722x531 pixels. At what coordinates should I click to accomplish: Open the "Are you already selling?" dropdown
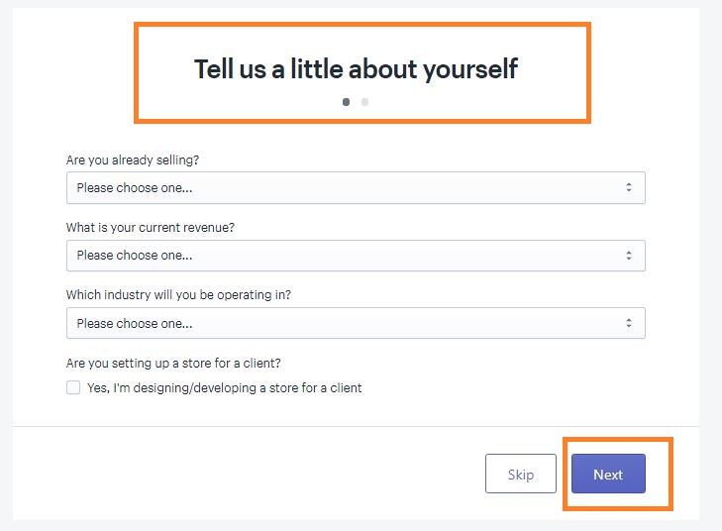(x=356, y=188)
